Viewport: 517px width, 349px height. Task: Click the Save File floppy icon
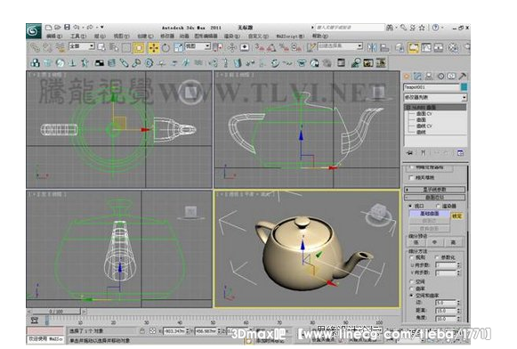(x=67, y=27)
